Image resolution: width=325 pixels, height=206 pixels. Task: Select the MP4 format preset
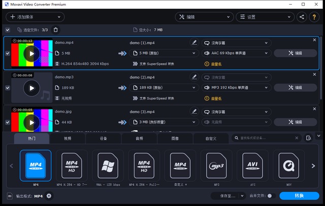click(x=36, y=165)
